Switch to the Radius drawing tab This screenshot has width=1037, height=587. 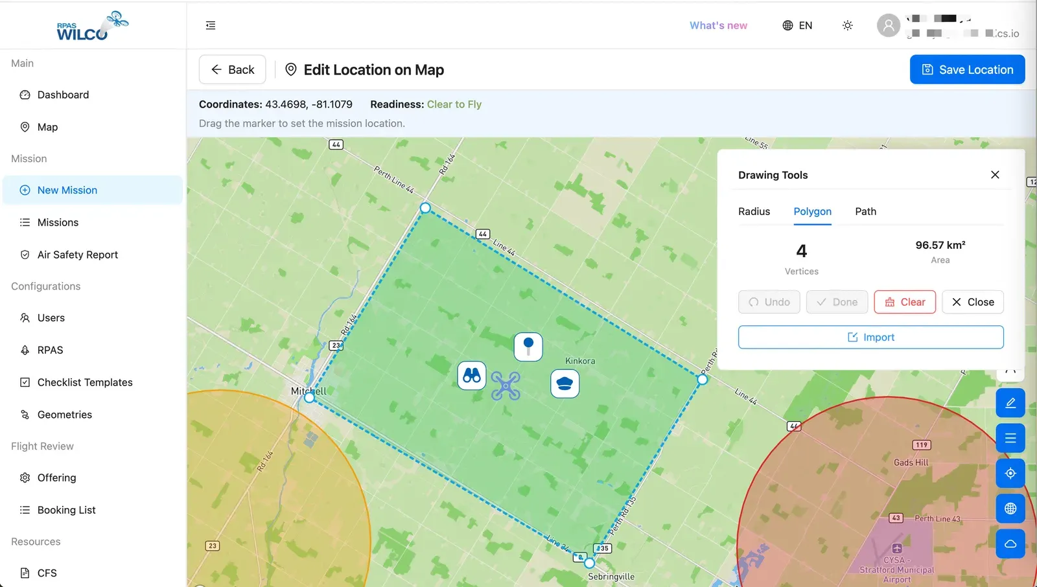754,211
